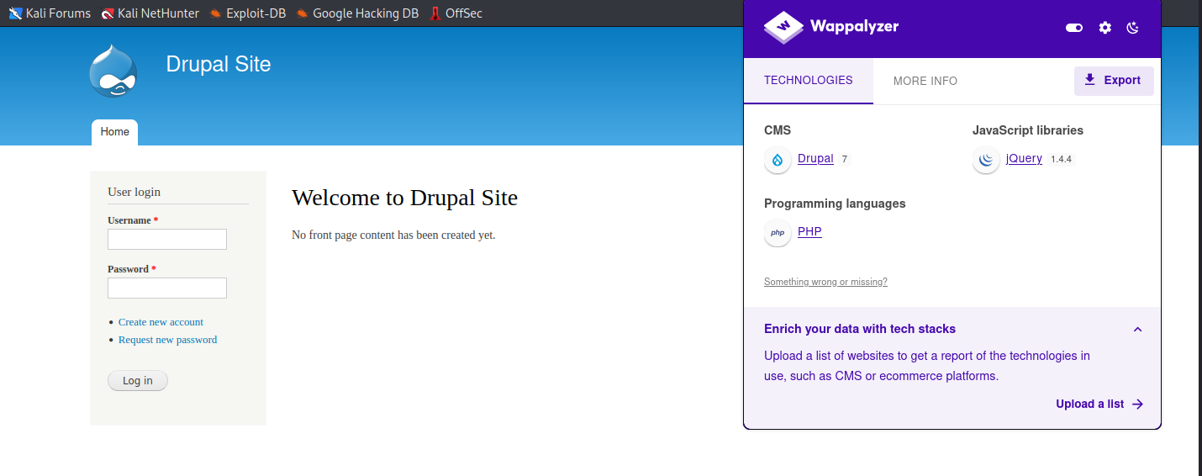
Task: Click the Drupal CMS icon in Wappalyzer
Action: [x=778, y=159]
